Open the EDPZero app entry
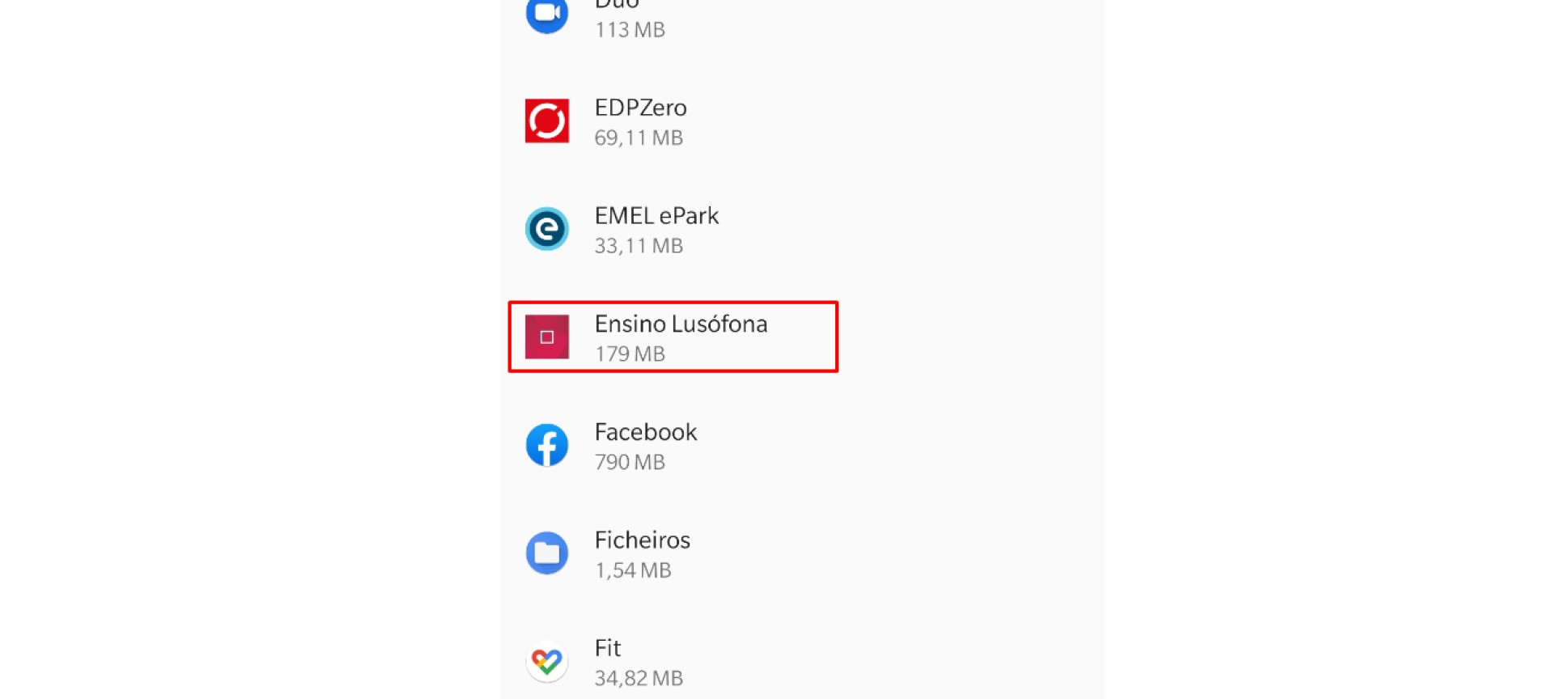 [x=801, y=121]
